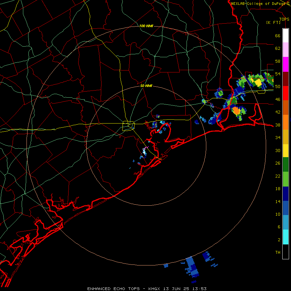Click the "46" legend value
Screen dimensions: 291x291
[278, 100]
